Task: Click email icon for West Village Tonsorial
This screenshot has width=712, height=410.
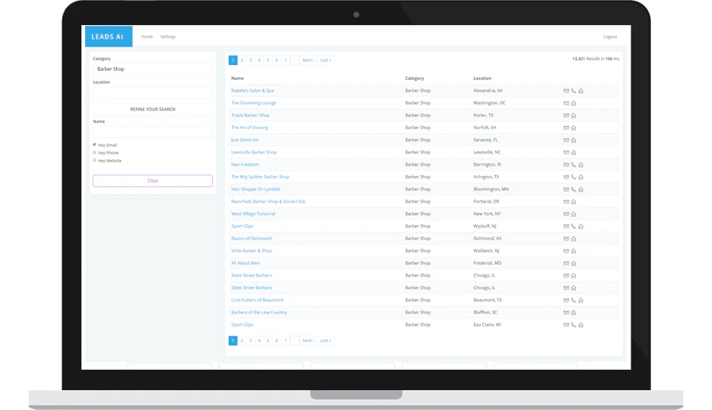Action: point(566,213)
